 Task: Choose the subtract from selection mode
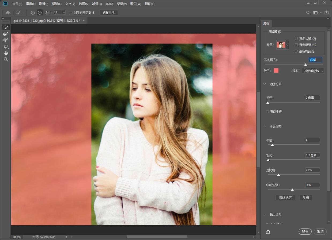click(x=40, y=13)
